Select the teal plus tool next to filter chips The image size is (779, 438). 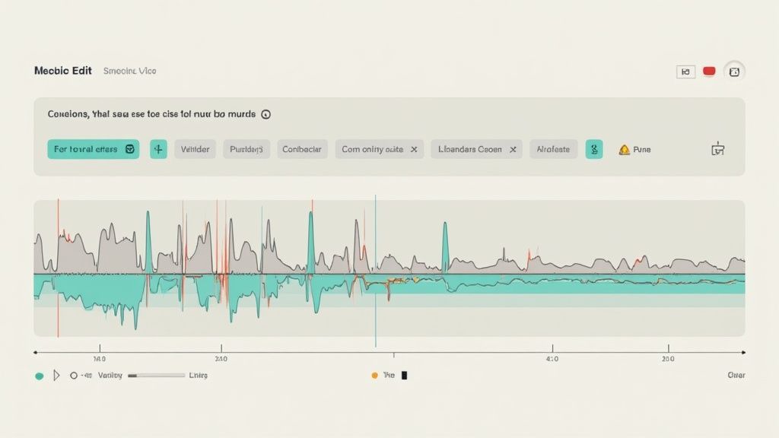pyautogui.click(x=157, y=149)
